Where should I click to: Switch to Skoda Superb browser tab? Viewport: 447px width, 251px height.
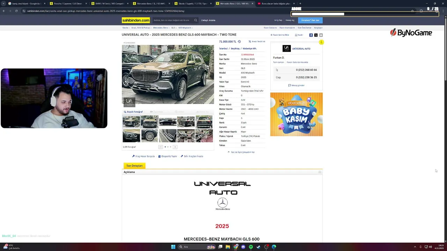pyautogui.click(x=192, y=3)
